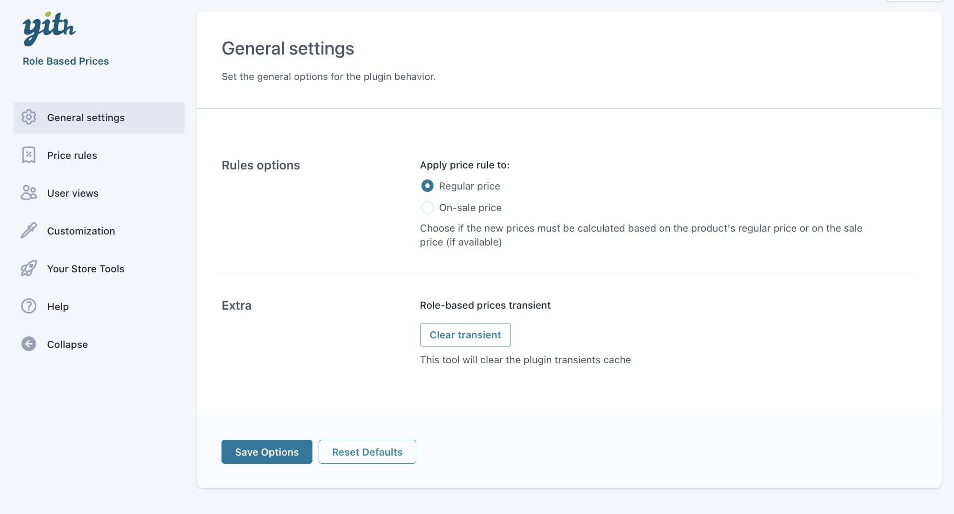Image resolution: width=954 pixels, height=514 pixels.
Task: Click the Customization eyedropper icon
Action: click(x=29, y=231)
